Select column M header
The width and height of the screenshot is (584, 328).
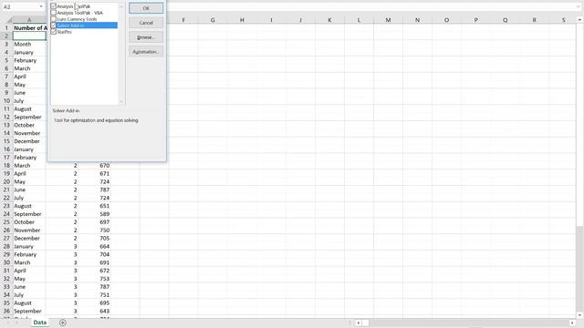(388, 20)
